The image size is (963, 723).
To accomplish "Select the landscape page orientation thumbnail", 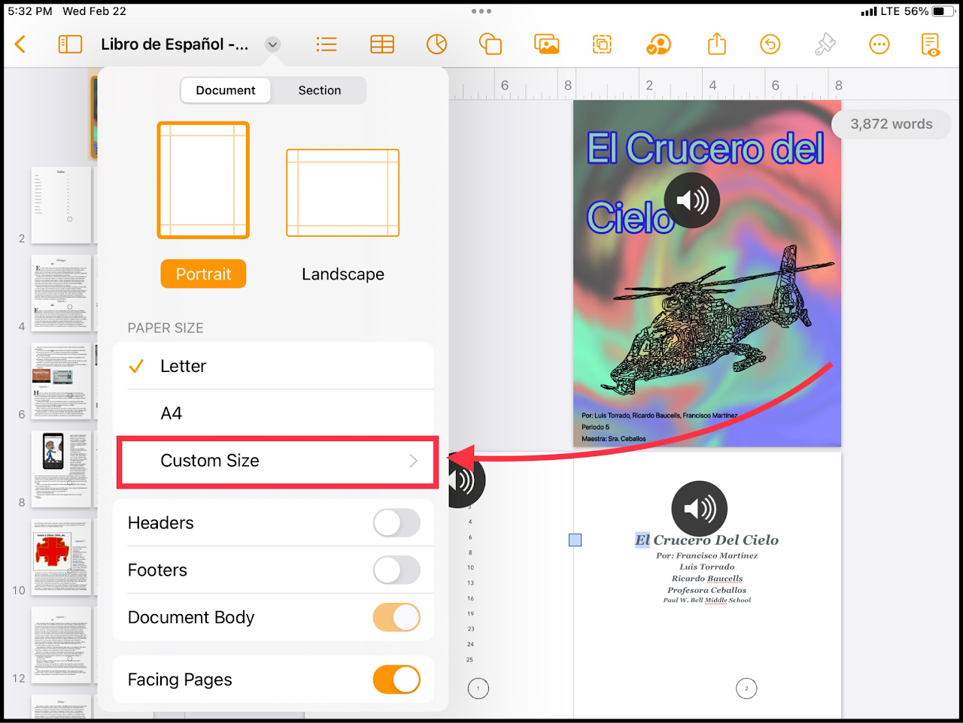I will (343, 193).
